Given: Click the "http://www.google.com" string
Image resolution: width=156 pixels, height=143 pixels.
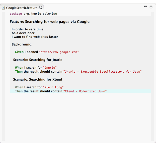Looking at the screenshot, I should click(59, 52).
